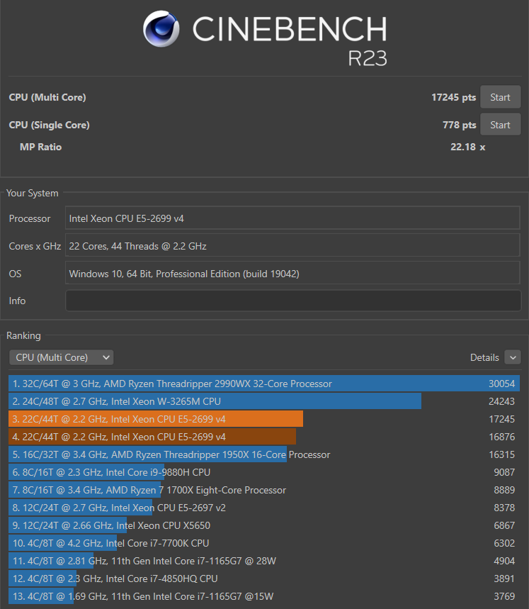Open the CPU (Multi Core) ranking dropdown

(62, 357)
